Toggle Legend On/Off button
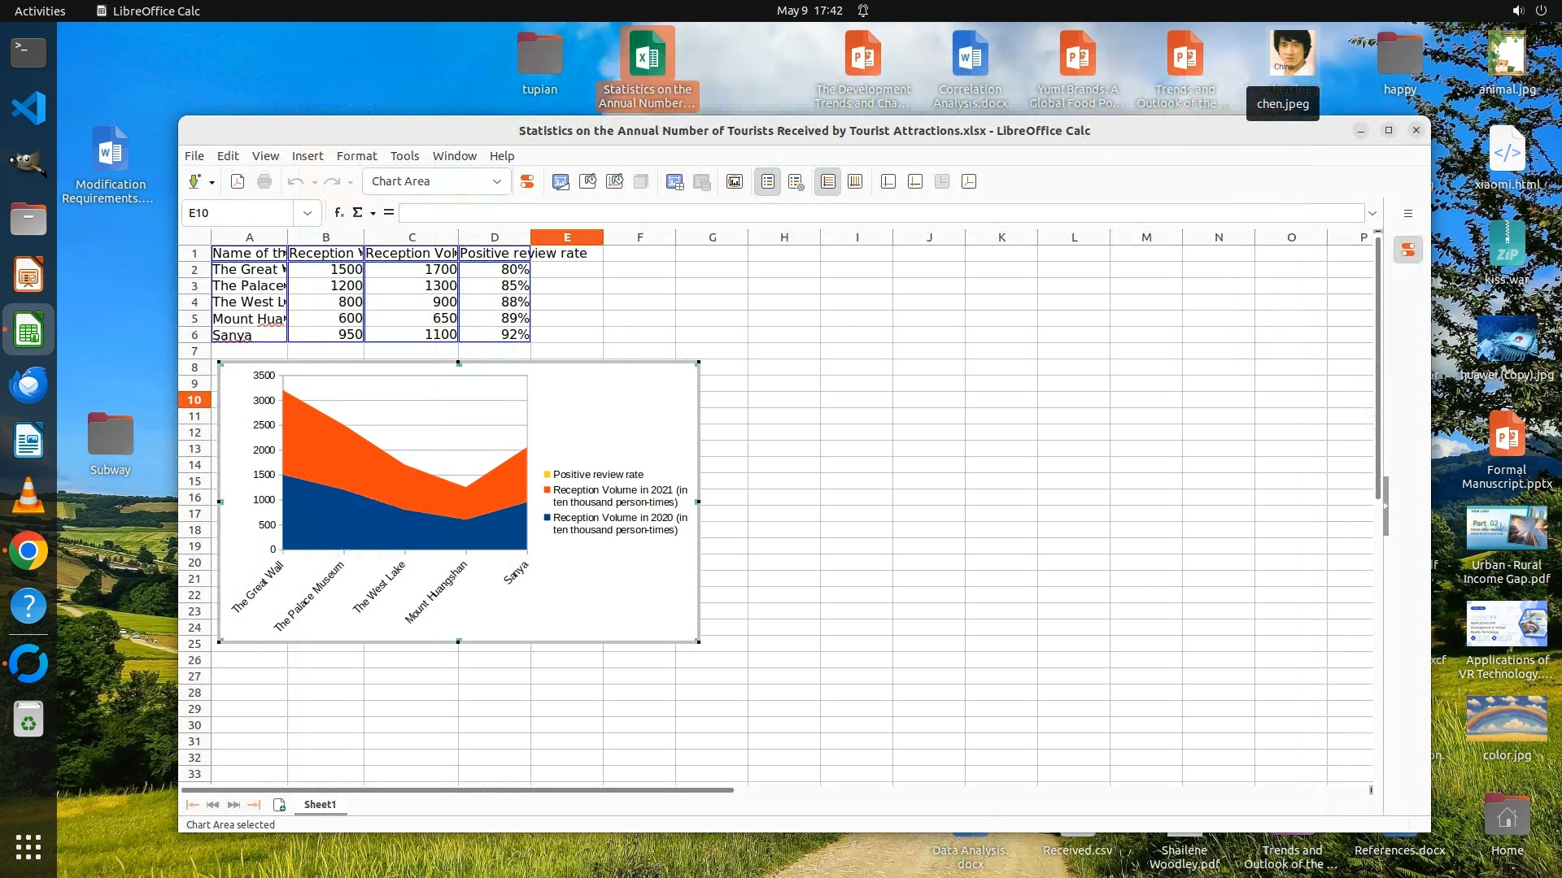1562x878 pixels. pos(768,181)
